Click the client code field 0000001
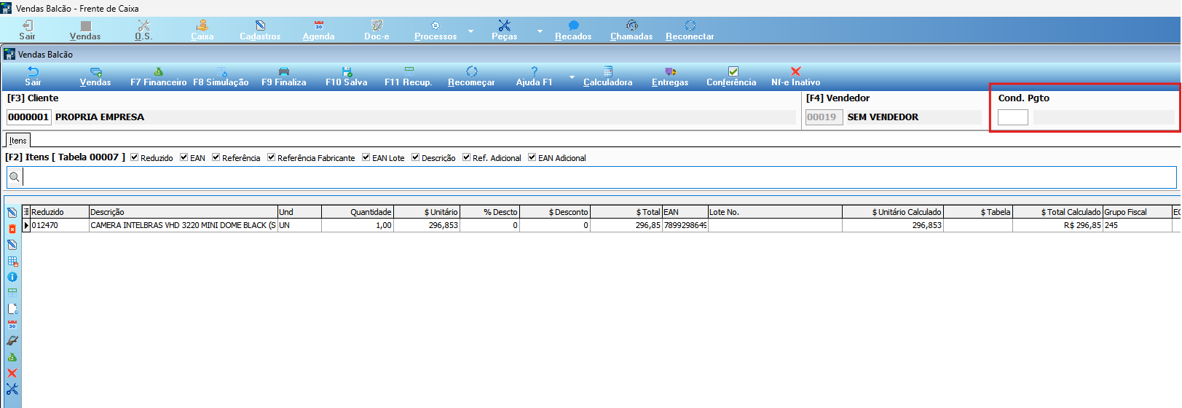The width and height of the screenshot is (1182, 408). tap(28, 117)
